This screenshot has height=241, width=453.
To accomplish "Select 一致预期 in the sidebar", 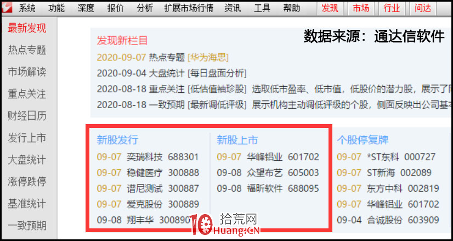I will pyautogui.click(x=27, y=226).
